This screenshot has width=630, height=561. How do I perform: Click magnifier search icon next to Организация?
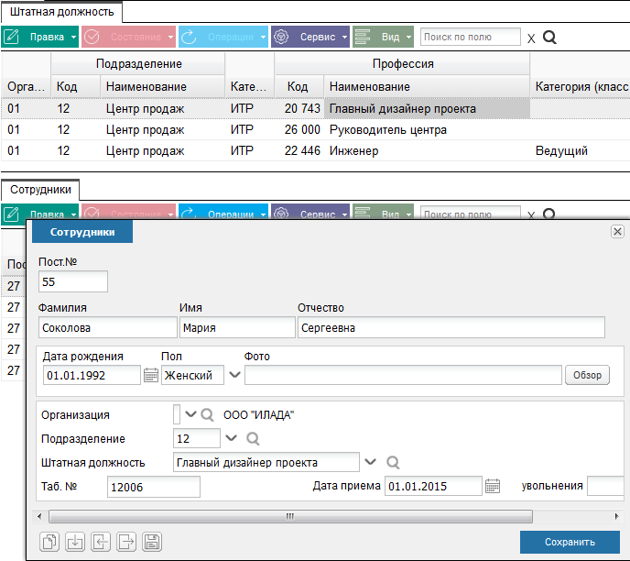pyautogui.click(x=208, y=414)
